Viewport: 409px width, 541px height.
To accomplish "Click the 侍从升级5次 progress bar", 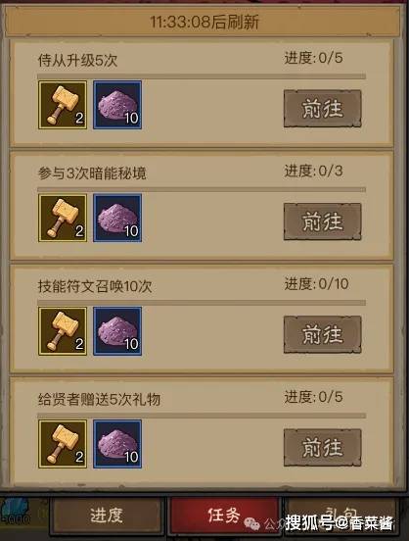I will coord(202,76).
